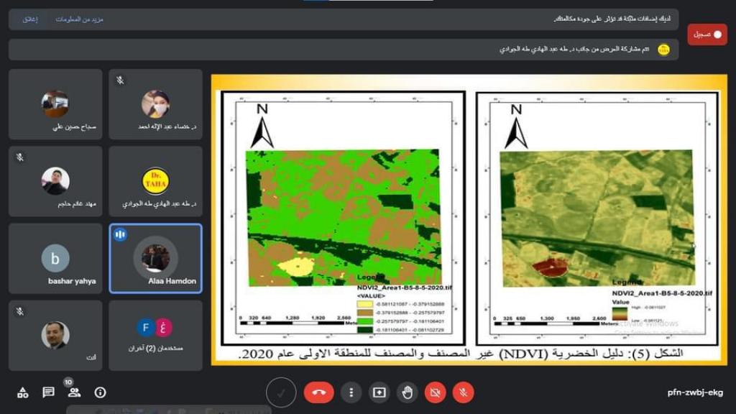Screen dimensions: 736x414
Task: Click the Dr. TAHA participant avatar
Action: point(155,181)
